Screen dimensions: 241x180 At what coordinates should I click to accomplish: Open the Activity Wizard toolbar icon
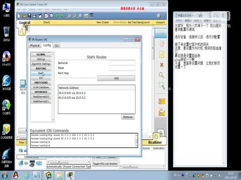point(40,16)
